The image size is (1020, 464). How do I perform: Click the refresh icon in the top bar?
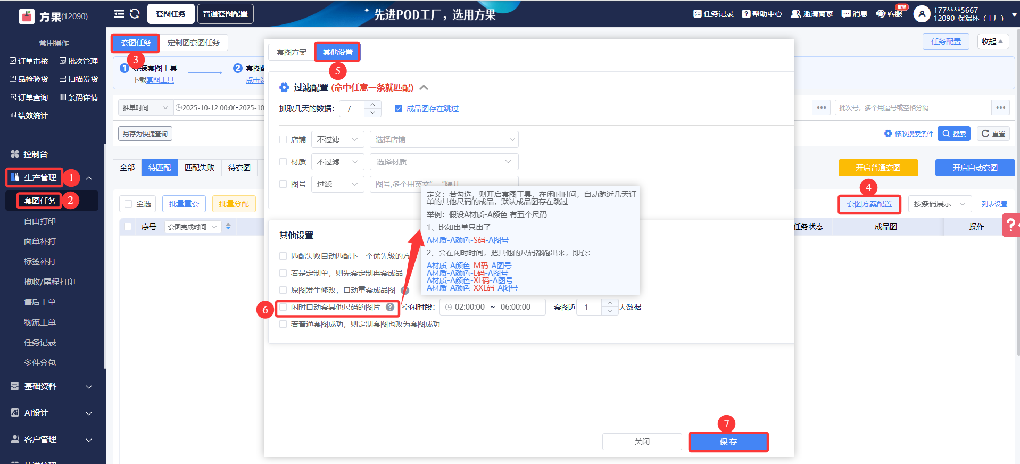(x=135, y=14)
